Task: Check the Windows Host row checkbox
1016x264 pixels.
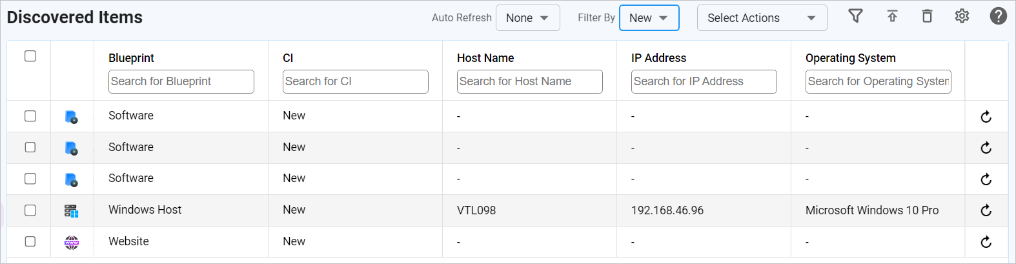Action: point(30,210)
